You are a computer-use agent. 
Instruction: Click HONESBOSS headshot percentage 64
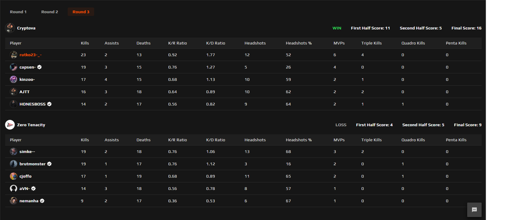(288, 104)
